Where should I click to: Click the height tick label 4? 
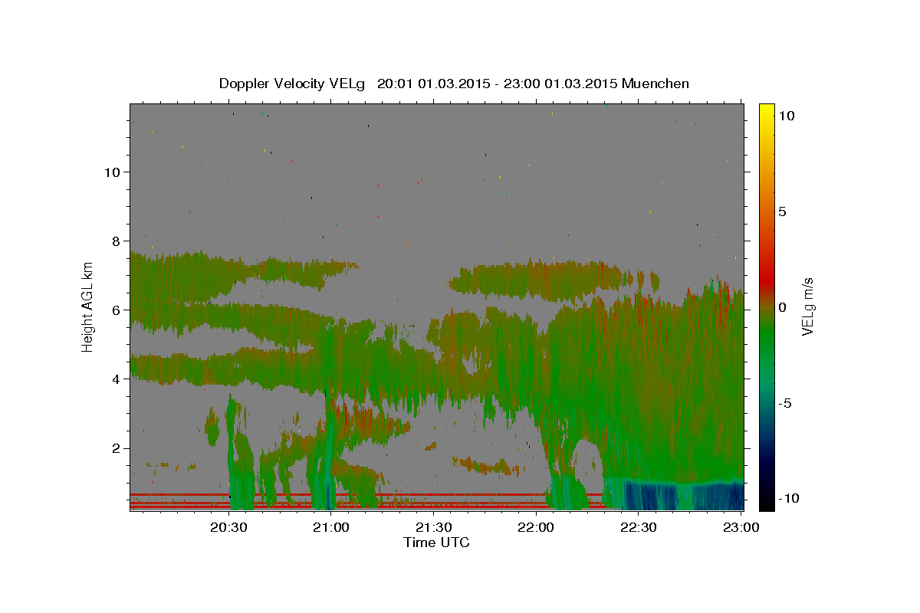click(x=117, y=379)
